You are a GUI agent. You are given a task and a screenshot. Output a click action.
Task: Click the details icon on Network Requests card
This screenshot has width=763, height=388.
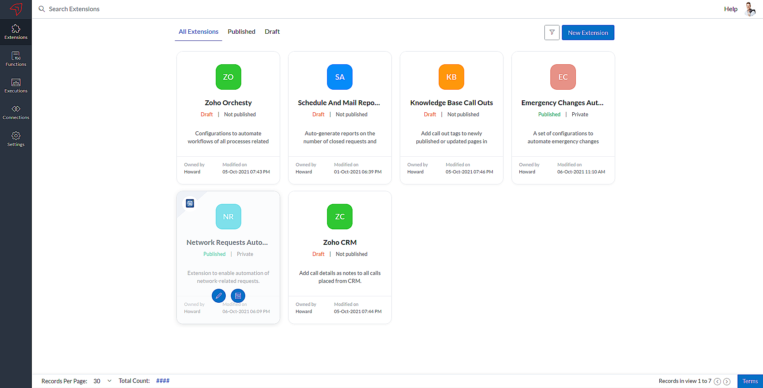point(238,296)
